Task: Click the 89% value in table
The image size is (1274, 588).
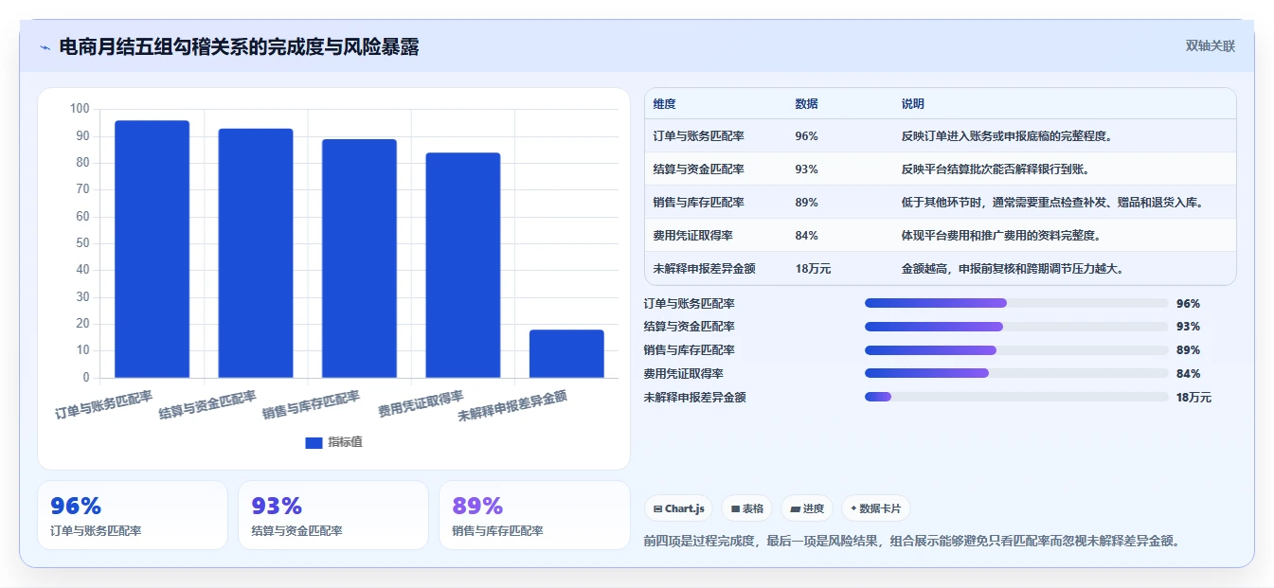Action: tap(807, 203)
